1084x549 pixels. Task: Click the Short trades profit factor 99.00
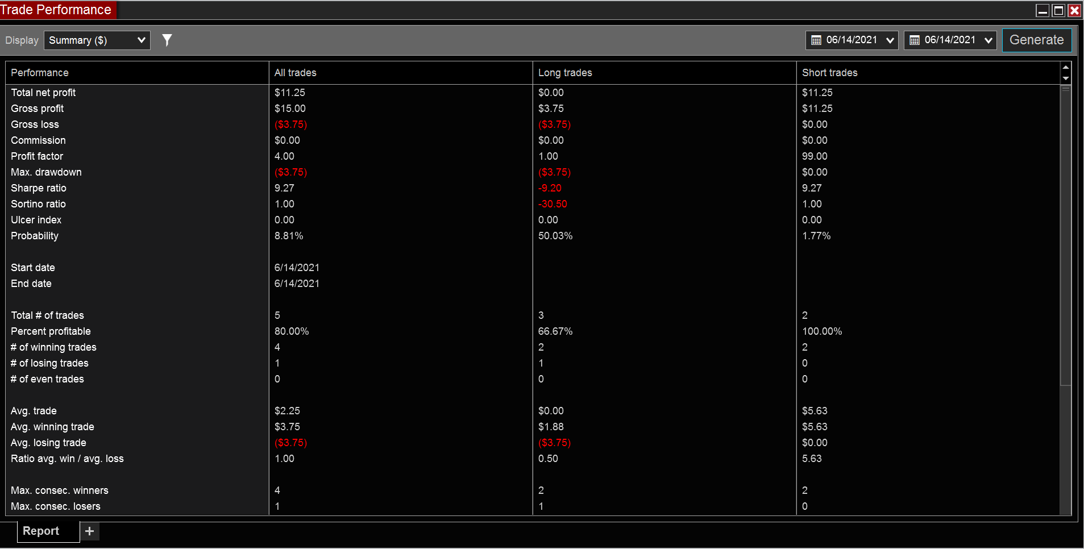[815, 156]
